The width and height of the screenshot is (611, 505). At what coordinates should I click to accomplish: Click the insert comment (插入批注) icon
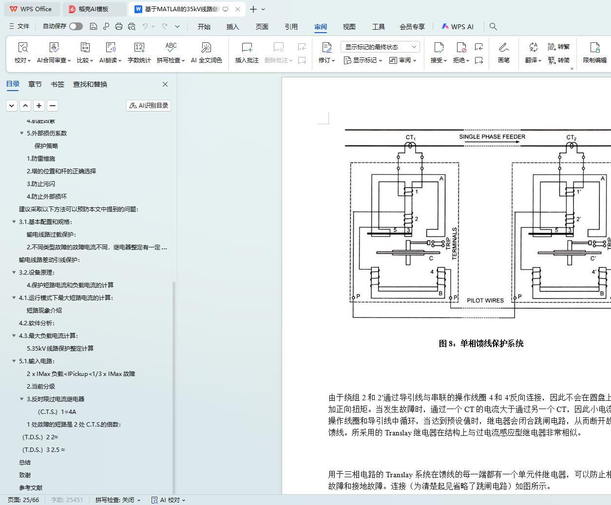(x=247, y=48)
